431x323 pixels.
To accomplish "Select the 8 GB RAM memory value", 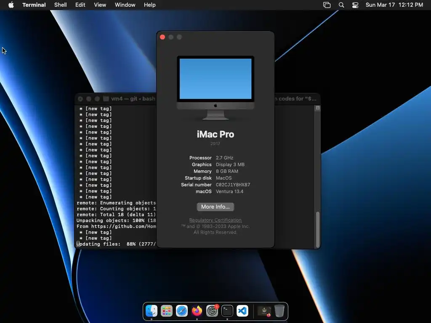I will point(227,171).
